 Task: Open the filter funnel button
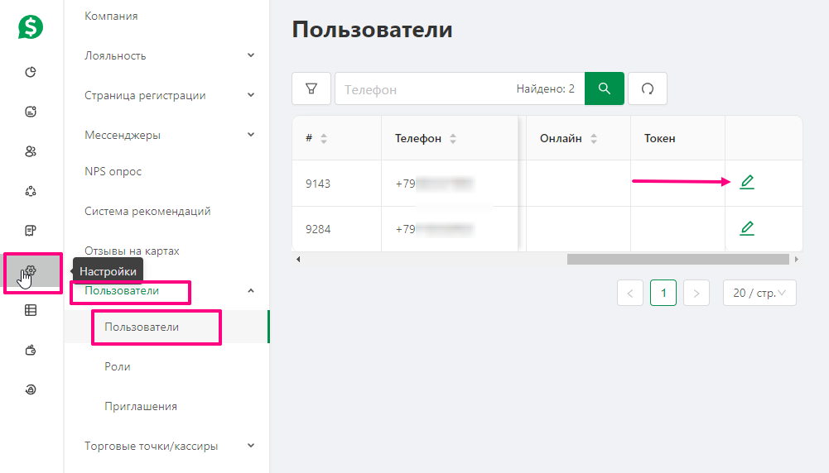pyautogui.click(x=311, y=88)
